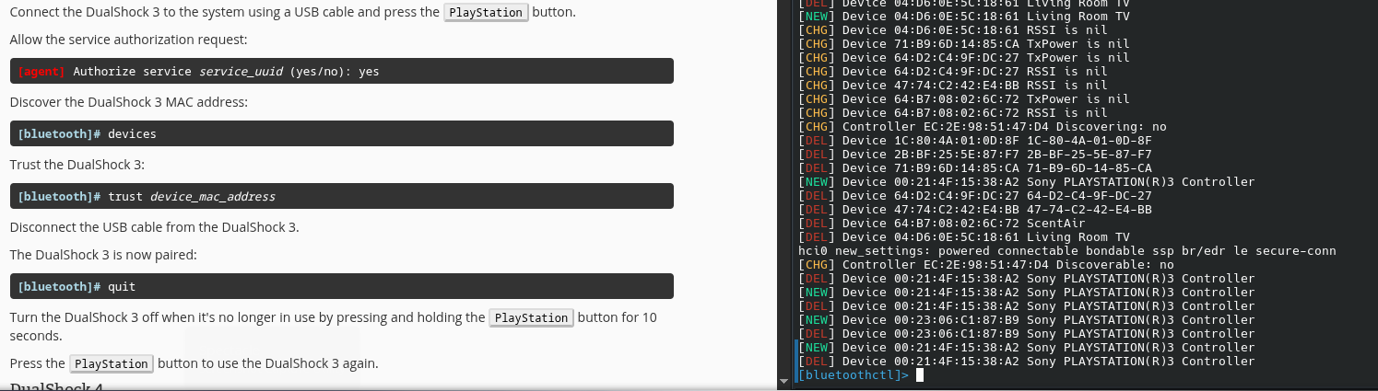Click the '04:D6:0E:5C:18:61 RSSI is nil' terminal line

pos(953,29)
